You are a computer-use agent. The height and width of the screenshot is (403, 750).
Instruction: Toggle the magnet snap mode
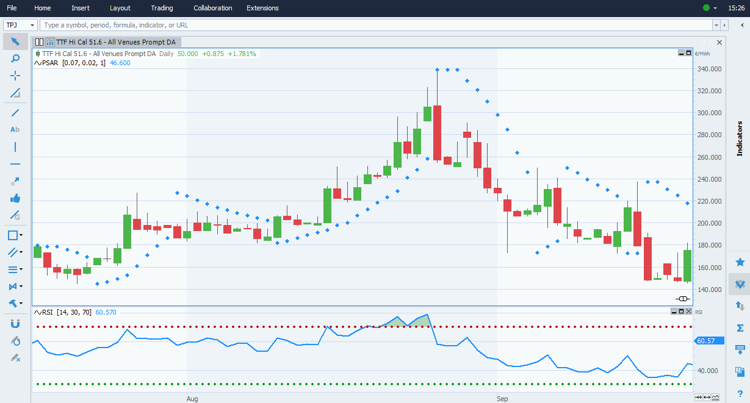point(15,324)
